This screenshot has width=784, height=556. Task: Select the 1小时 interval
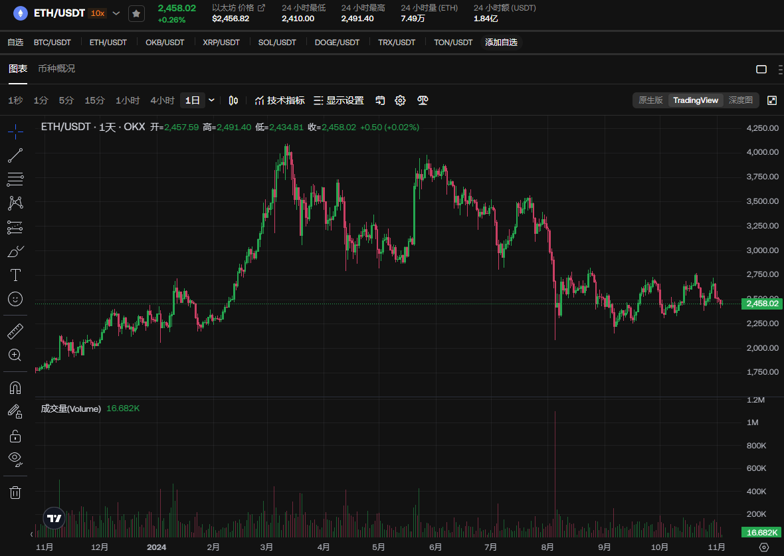(x=128, y=100)
